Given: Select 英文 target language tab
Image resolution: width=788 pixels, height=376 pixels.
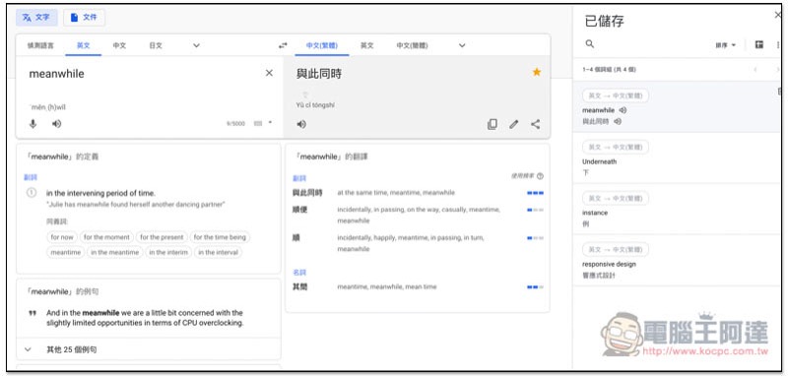Looking at the screenshot, I should coord(366,45).
